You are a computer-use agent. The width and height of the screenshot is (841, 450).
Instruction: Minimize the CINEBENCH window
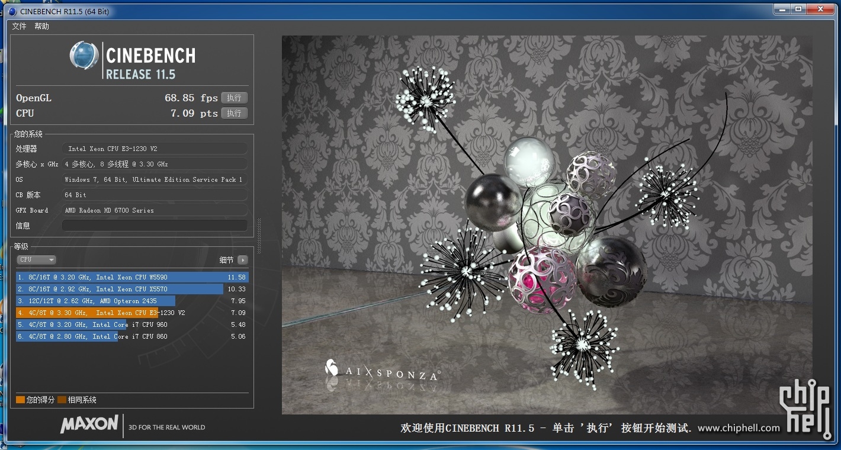[782, 9]
